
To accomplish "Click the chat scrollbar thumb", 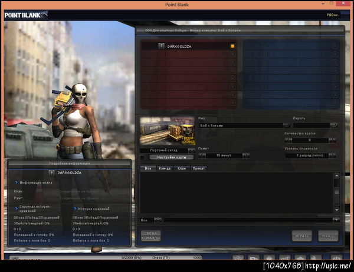I will (337, 191).
